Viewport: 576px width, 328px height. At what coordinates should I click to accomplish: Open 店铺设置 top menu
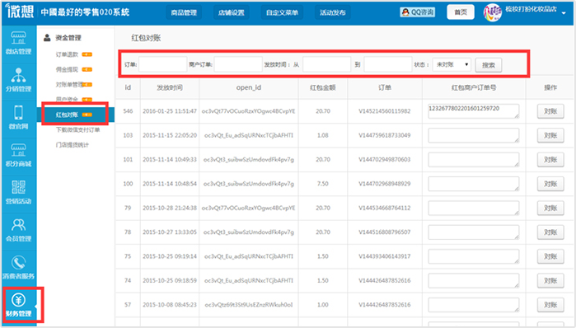click(x=231, y=12)
